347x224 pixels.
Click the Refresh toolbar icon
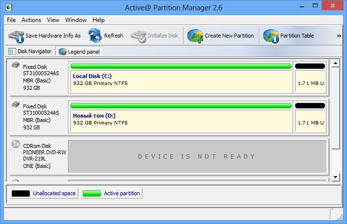(95, 35)
